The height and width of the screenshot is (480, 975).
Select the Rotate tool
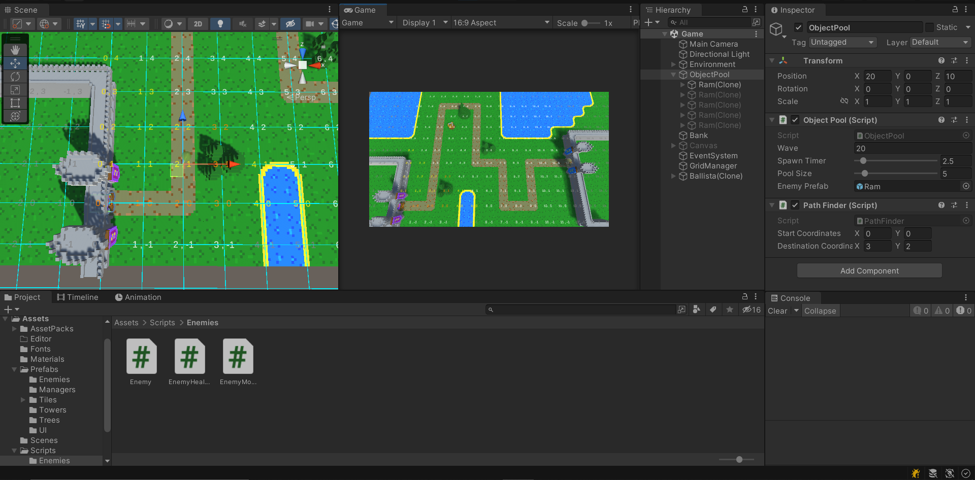[x=15, y=76]
